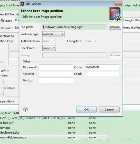Click the help question mark icon
The image size is (140, 144).
point(26,109)
